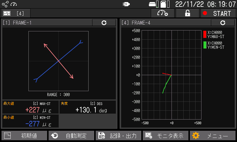Open measurement settings gauge-gear button
This screenshot has height=142, width=237.
pos(163,13)
